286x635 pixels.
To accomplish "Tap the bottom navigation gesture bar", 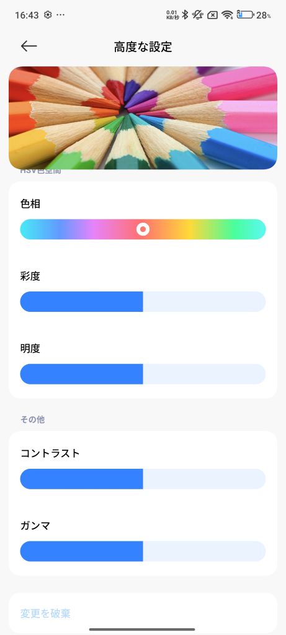I will click(x=142, y=629).
